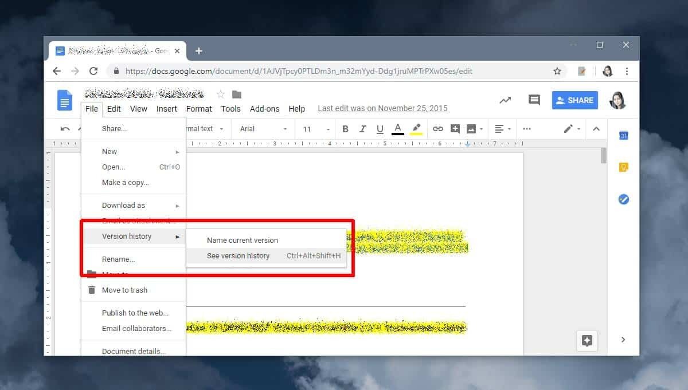This screenshot has height=390, width=688.
Task: Open the Tools menu
Action: 230,109
